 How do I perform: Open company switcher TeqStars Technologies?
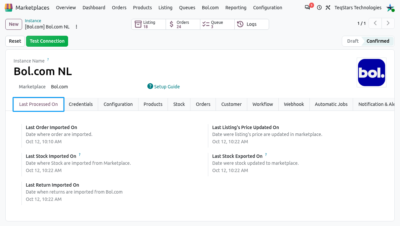358,8
